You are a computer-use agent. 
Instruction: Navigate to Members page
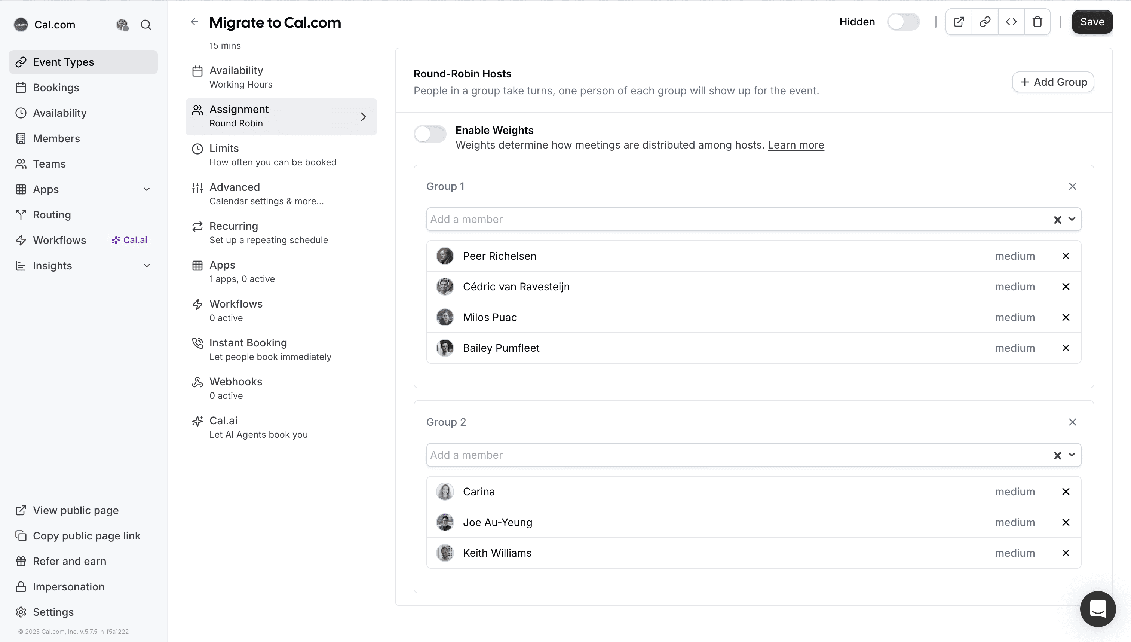coord(83,138)
